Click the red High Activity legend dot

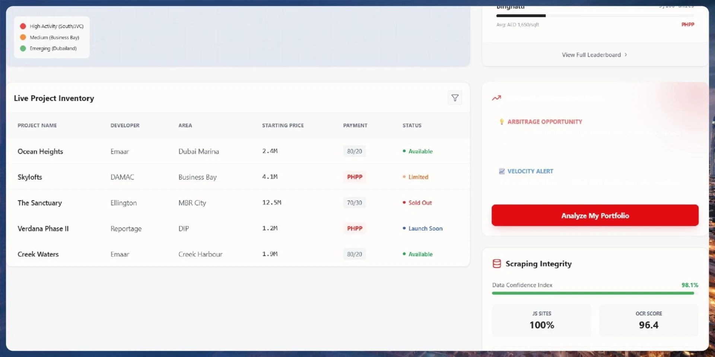[23, 26]
